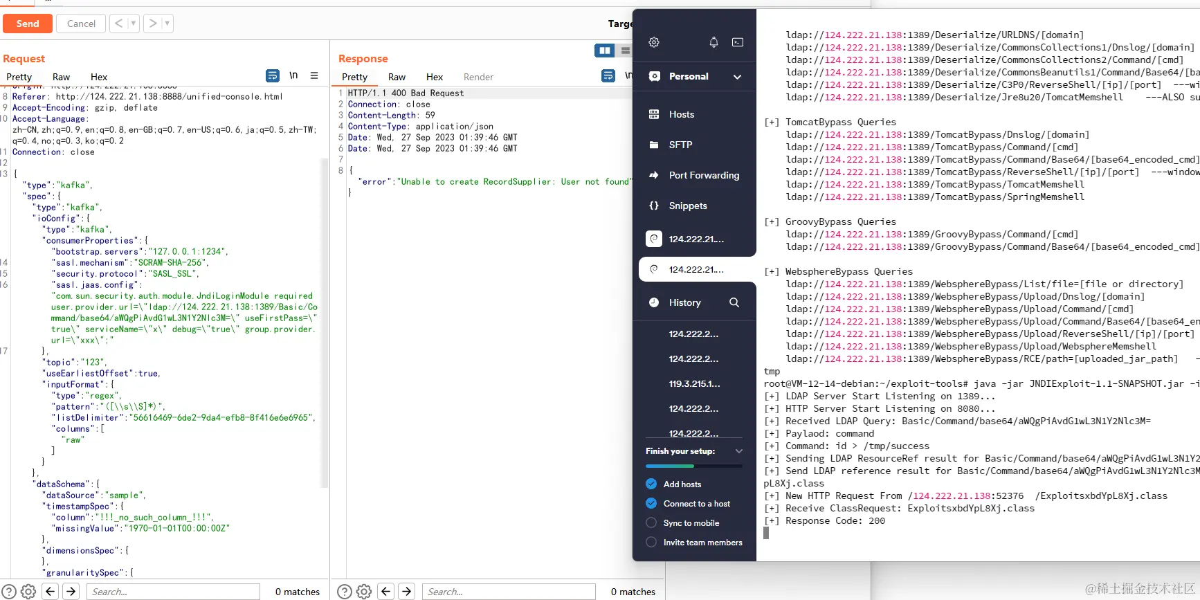This screenshot has height=600, width=1200.
Task: Open Port Forwarding in Termius sidebar
Action: click(695, 175)
